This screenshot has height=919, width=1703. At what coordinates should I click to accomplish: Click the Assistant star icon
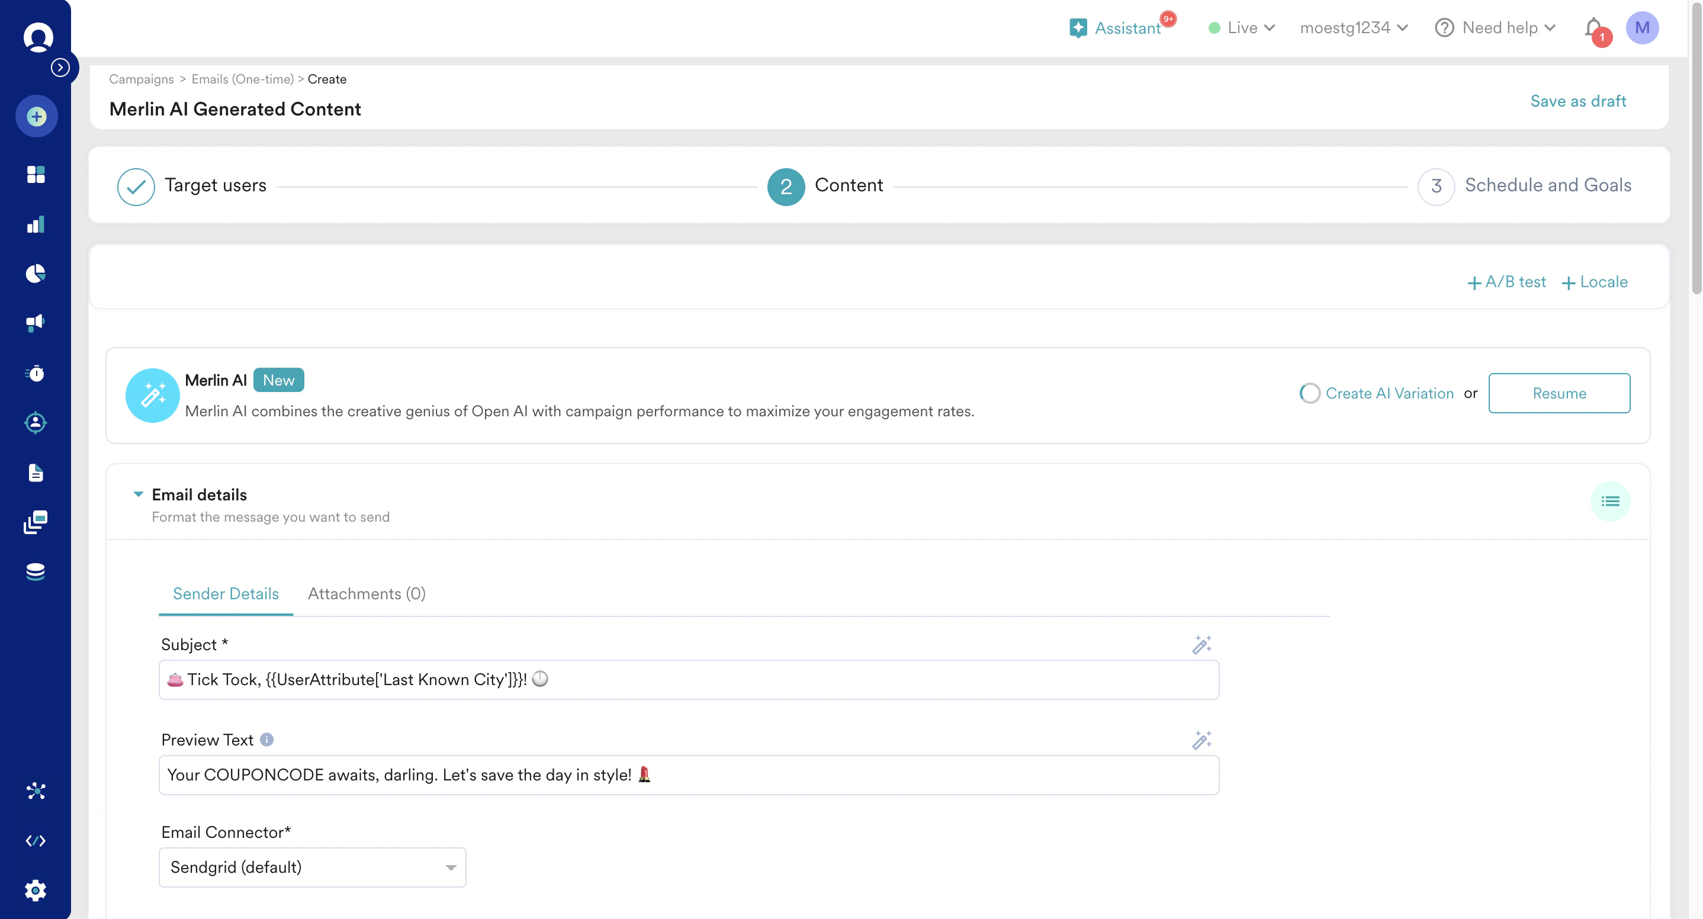point(1078,28)
